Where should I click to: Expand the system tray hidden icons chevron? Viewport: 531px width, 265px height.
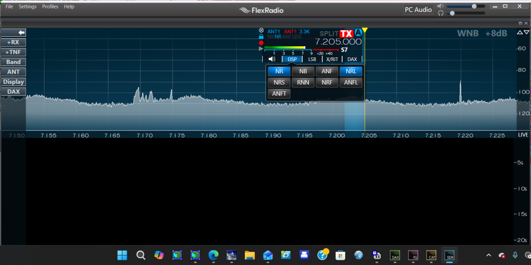[489, 255]
